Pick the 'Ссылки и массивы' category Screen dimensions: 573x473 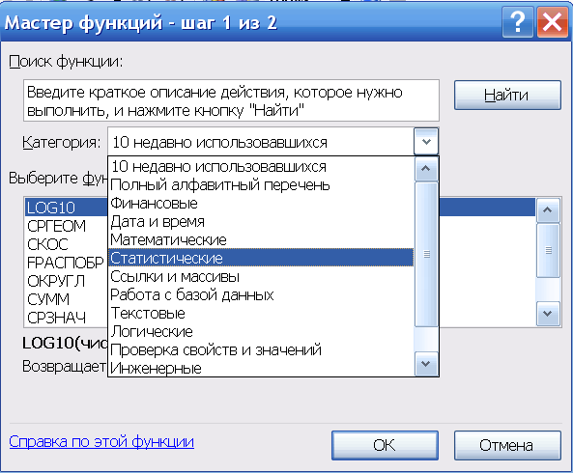(261, 277)
